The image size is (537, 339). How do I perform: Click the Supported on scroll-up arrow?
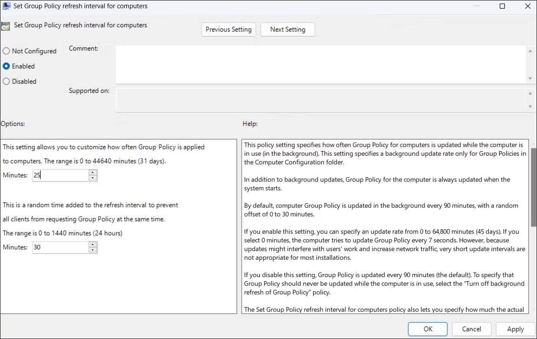click(x=530, y=92)
